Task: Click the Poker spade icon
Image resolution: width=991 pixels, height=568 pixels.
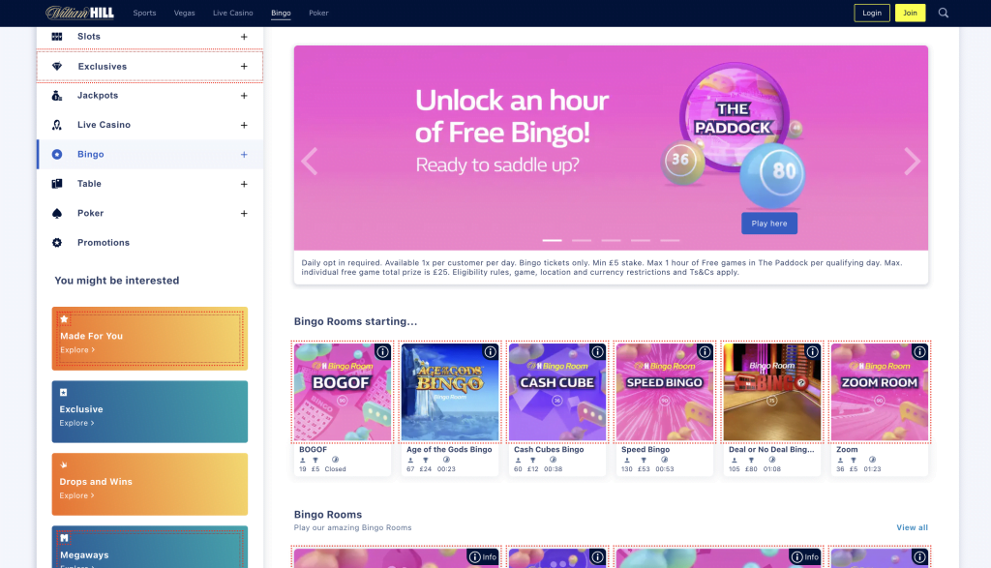Action: [x=57, y=214]
